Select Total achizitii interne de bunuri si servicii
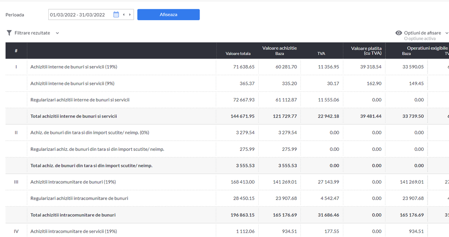Image resolution: width=449 pixels, height=237 pixels. [x=228, y=116]
